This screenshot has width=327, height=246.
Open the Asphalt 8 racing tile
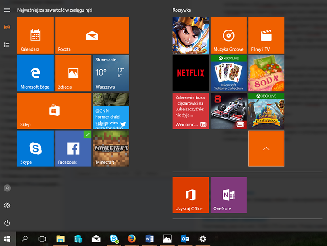coord(228,111)
